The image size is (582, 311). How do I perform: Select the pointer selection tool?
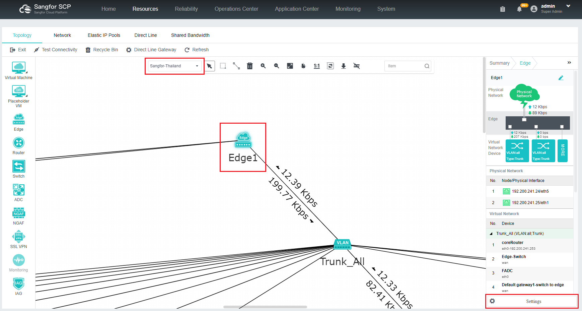click(x=210, y=66)
